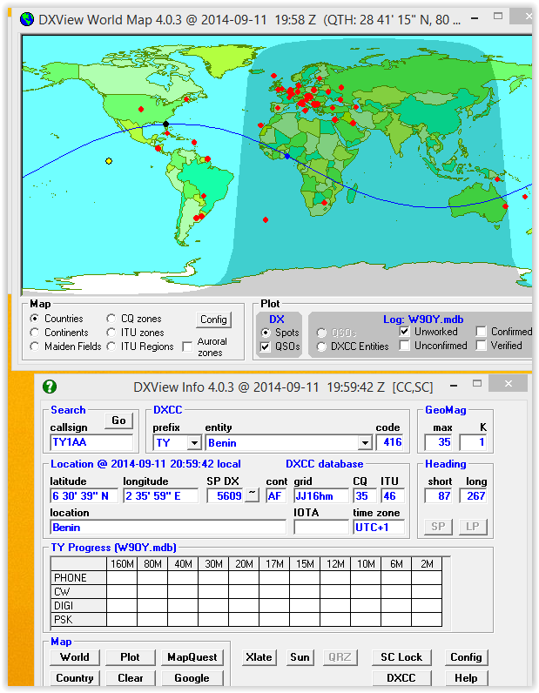
Task: Click the Clear button
Action: click(x=130, y=678)
